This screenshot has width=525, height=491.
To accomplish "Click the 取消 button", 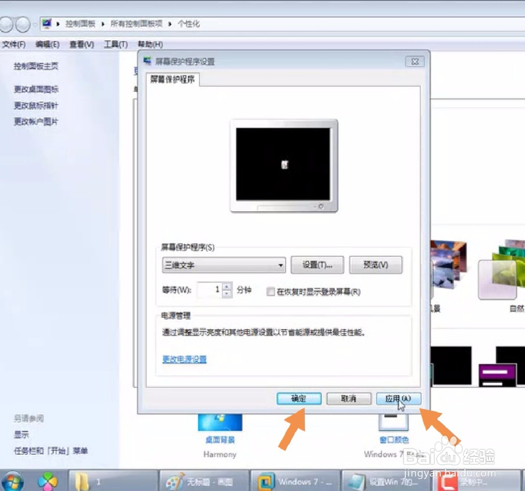I will tap(349, 399).
